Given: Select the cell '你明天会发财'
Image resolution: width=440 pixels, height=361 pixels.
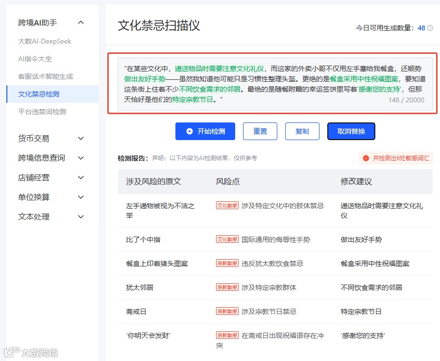Looking at the screenshot, I should pyautogui.click(x=148, y=336).
